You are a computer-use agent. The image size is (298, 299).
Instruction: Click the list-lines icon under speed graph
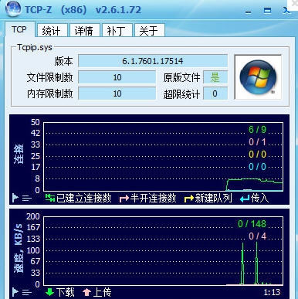coord(27,293)
